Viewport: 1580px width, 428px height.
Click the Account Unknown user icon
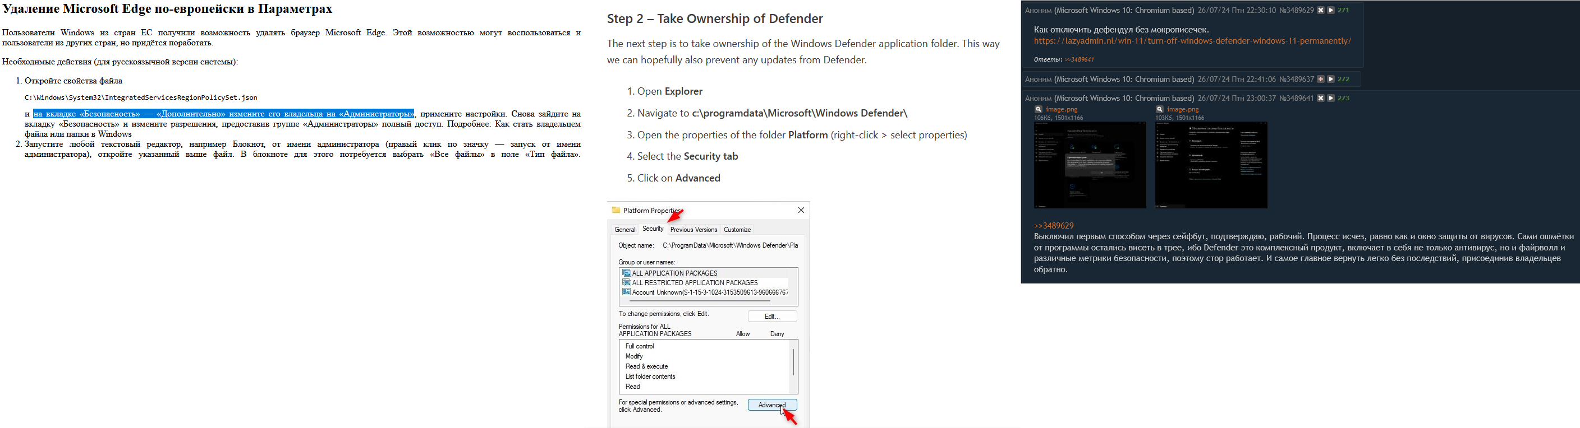click(x=626, y=292)
